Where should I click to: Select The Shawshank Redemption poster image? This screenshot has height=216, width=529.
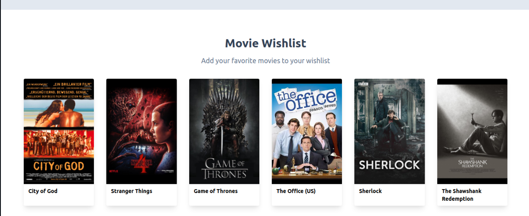point(472,131)
